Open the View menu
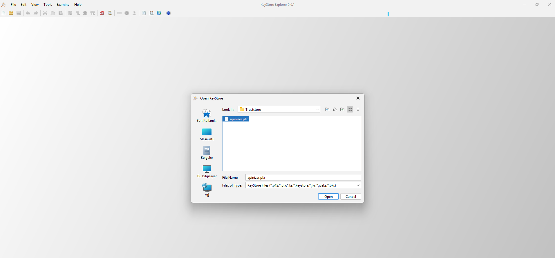Screen dimensions: 555x258 35,5
